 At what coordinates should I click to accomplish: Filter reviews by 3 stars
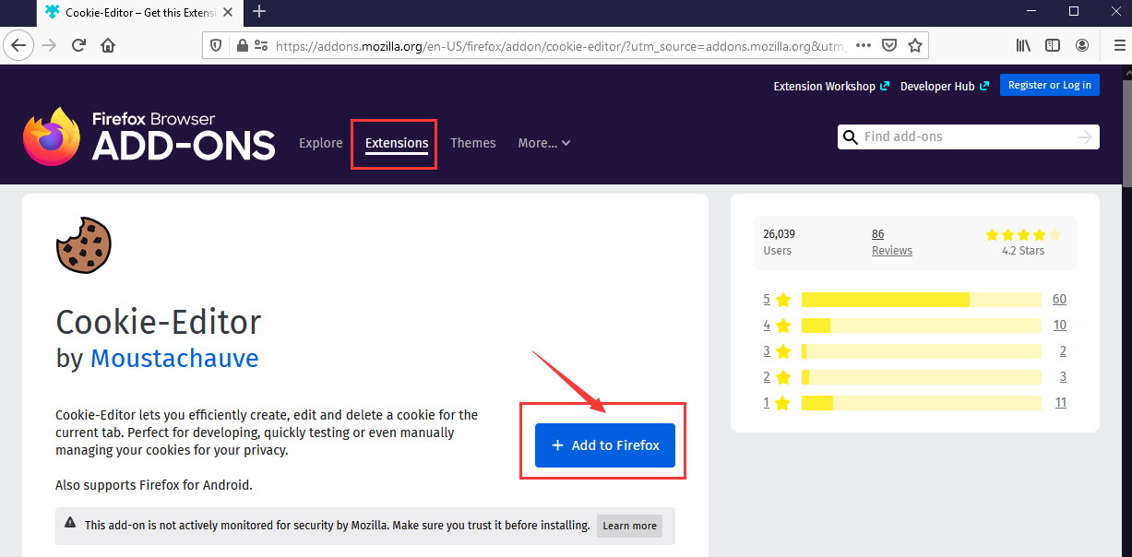click(778, 351)
